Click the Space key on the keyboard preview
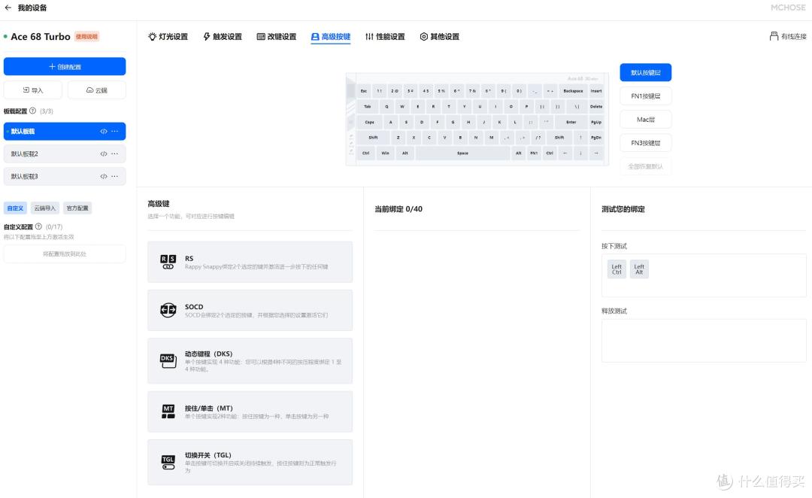This screenshot has height=498, width=812. coord(462,153)
